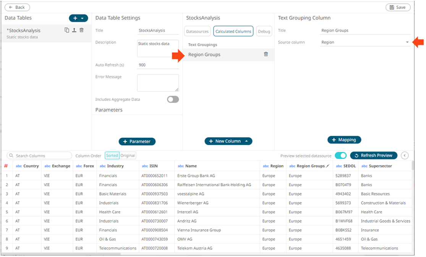Expand the add data table dropdown
The image size is (426, 257).
click(x=82, y=18)
